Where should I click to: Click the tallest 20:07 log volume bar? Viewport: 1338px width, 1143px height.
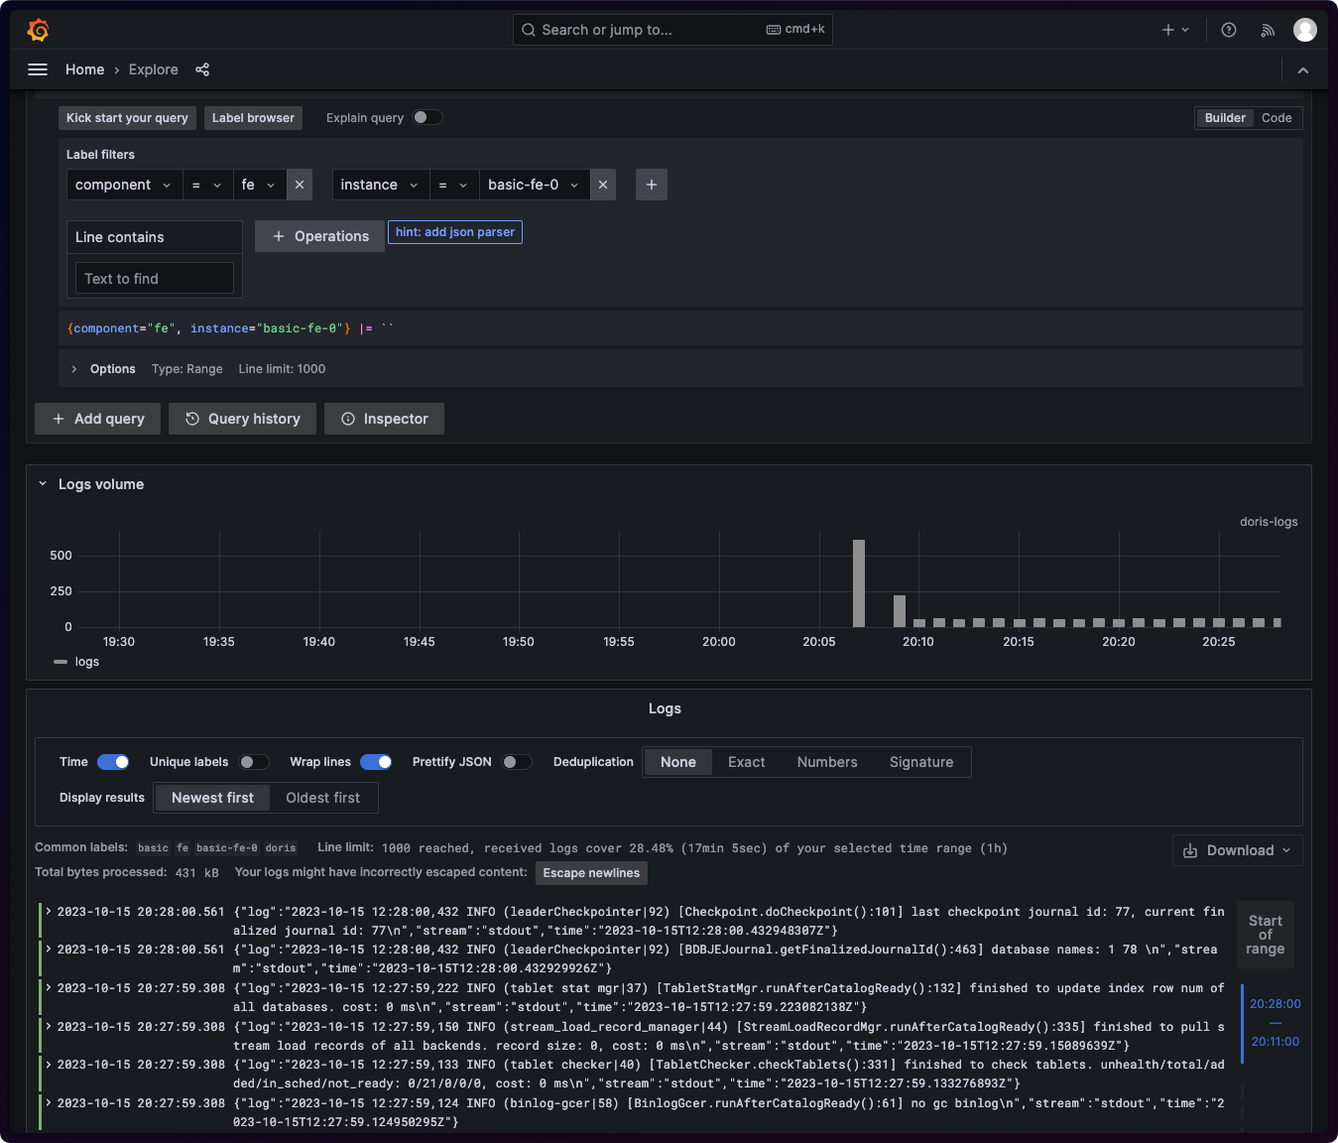pos(859,583)
